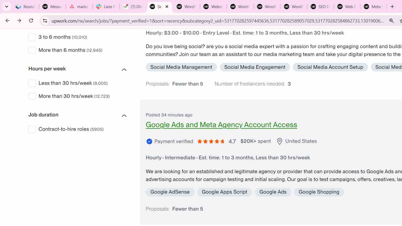The width and height of the screenshot is (402, 226).
Task: Reload the current page
Action: pos(31,21)
